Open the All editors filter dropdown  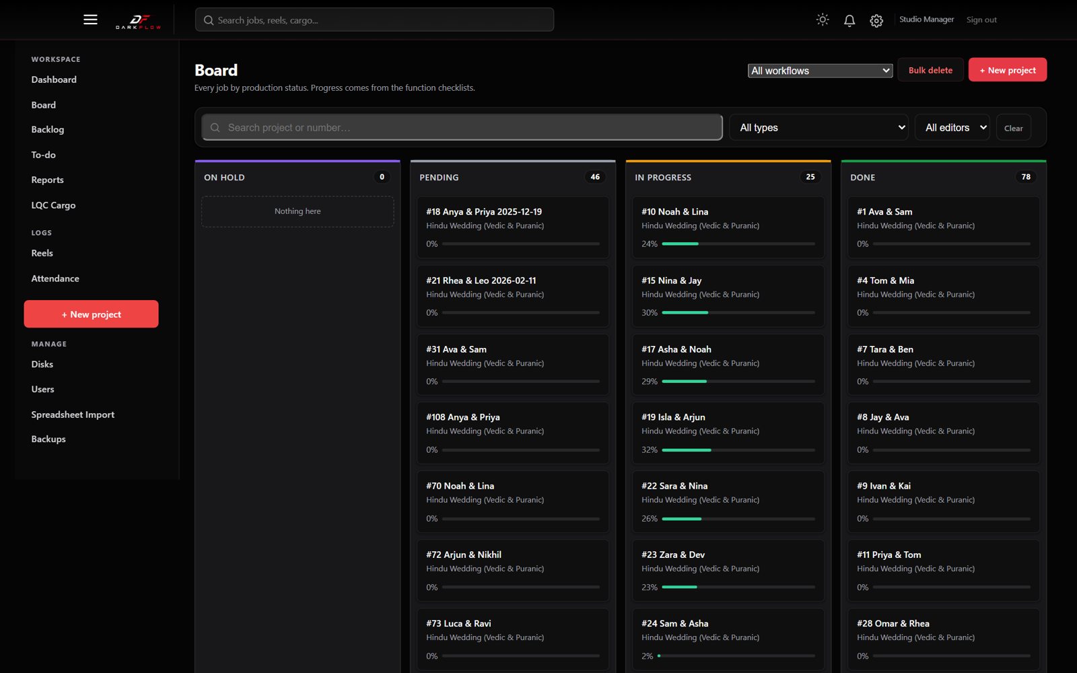(952, 127)
